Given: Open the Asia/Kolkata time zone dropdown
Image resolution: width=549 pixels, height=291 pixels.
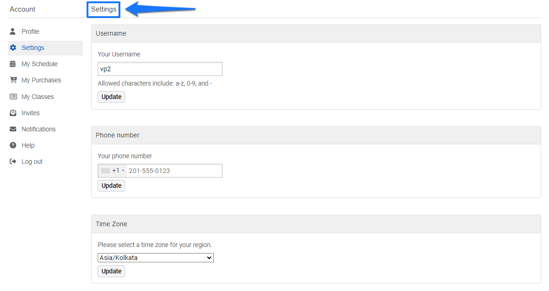Looking at the screenshot, I should (x=156, y=258).
